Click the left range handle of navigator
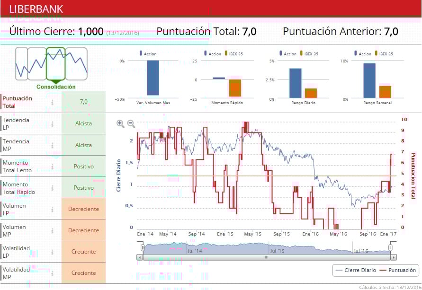422x290 pixels. pos(143,247)
